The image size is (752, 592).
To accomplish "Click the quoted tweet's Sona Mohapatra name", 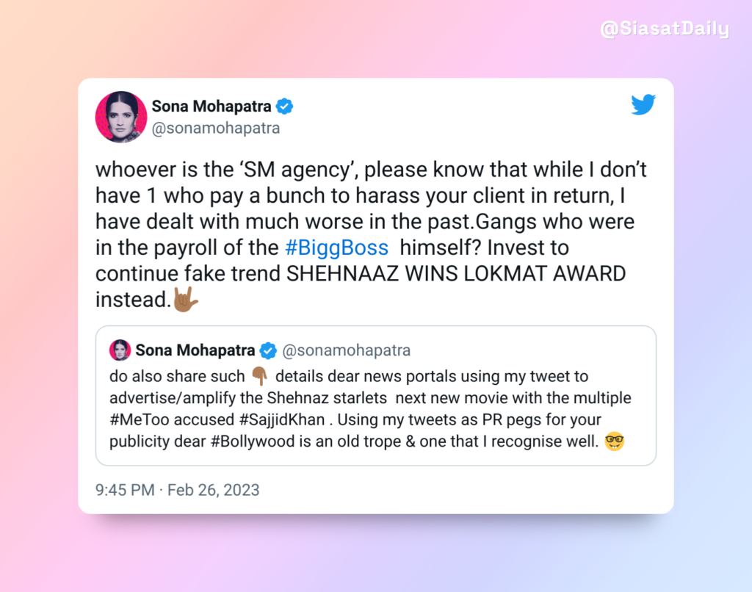I will (195, 350).
